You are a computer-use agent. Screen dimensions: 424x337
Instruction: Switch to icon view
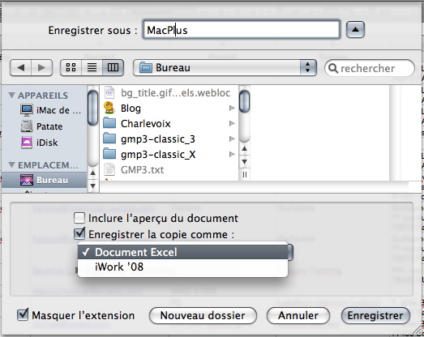(x=71, y=67)
